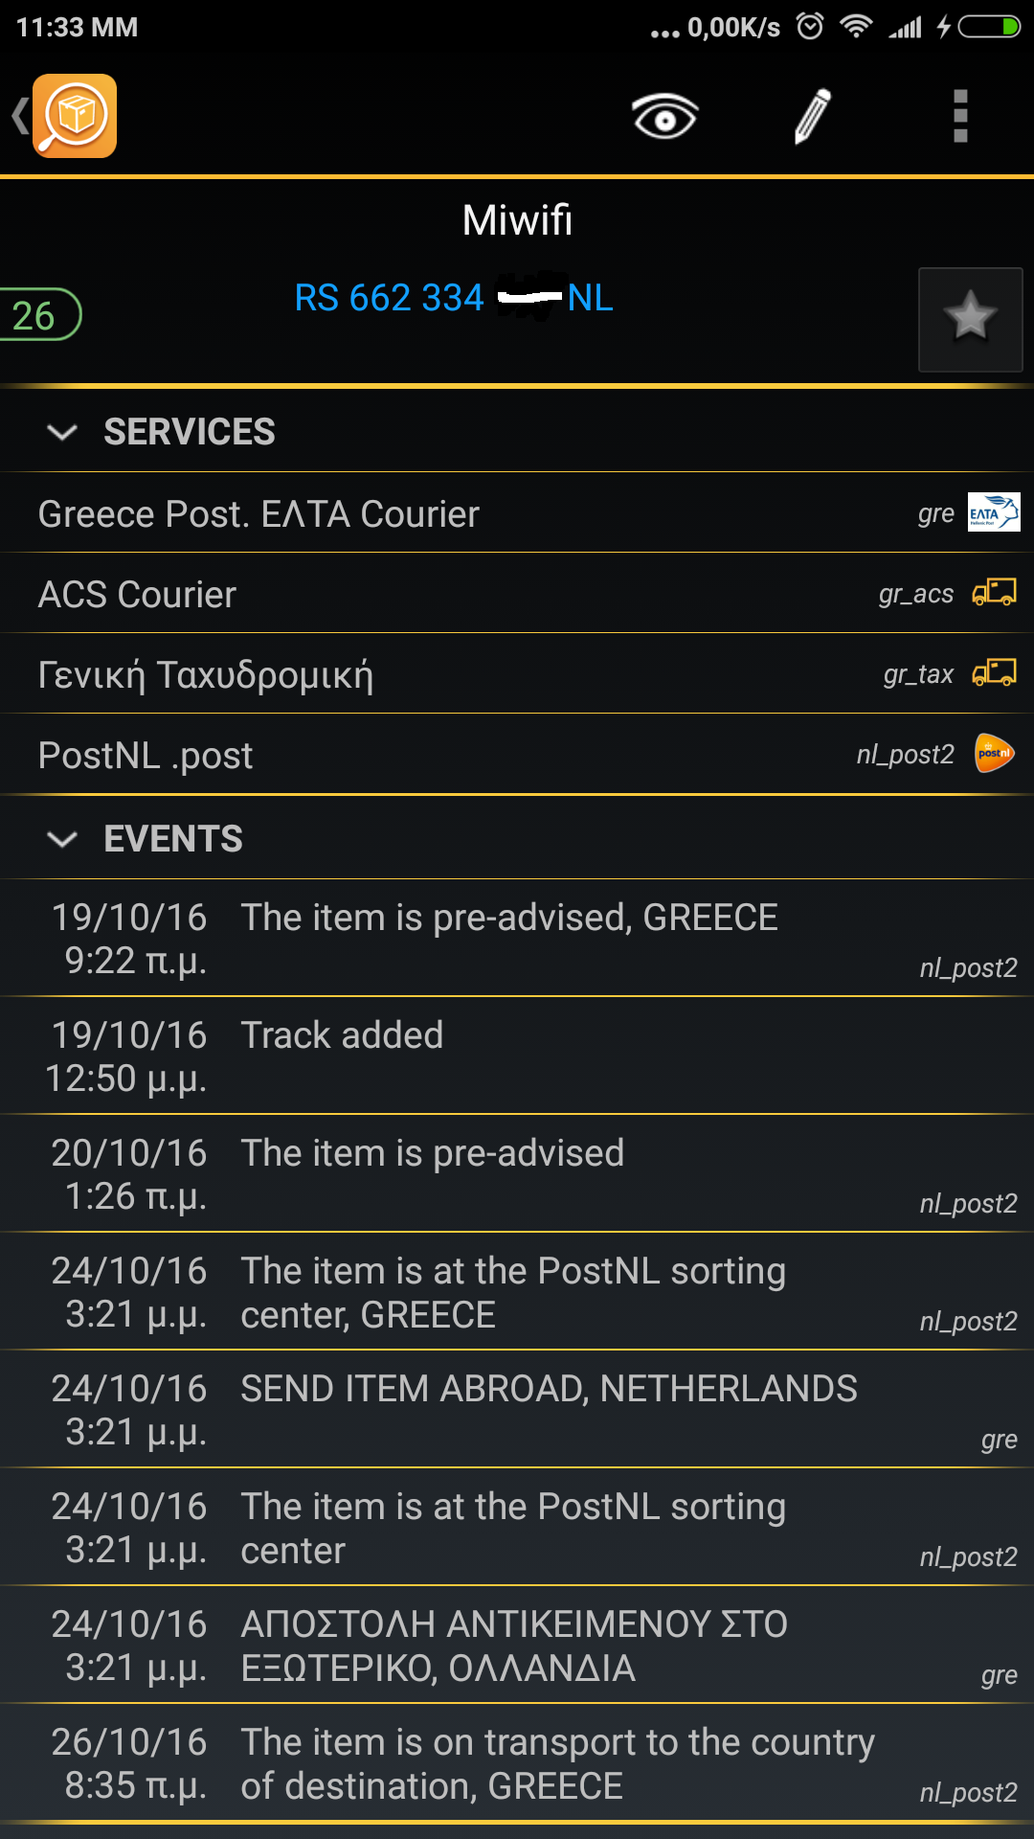
Task: Click the ELTA Greece Post logo icon
Action: click(994, 512)
